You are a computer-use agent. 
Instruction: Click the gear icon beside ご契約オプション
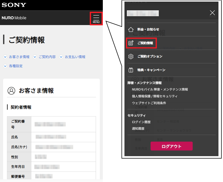coord(131,56)
